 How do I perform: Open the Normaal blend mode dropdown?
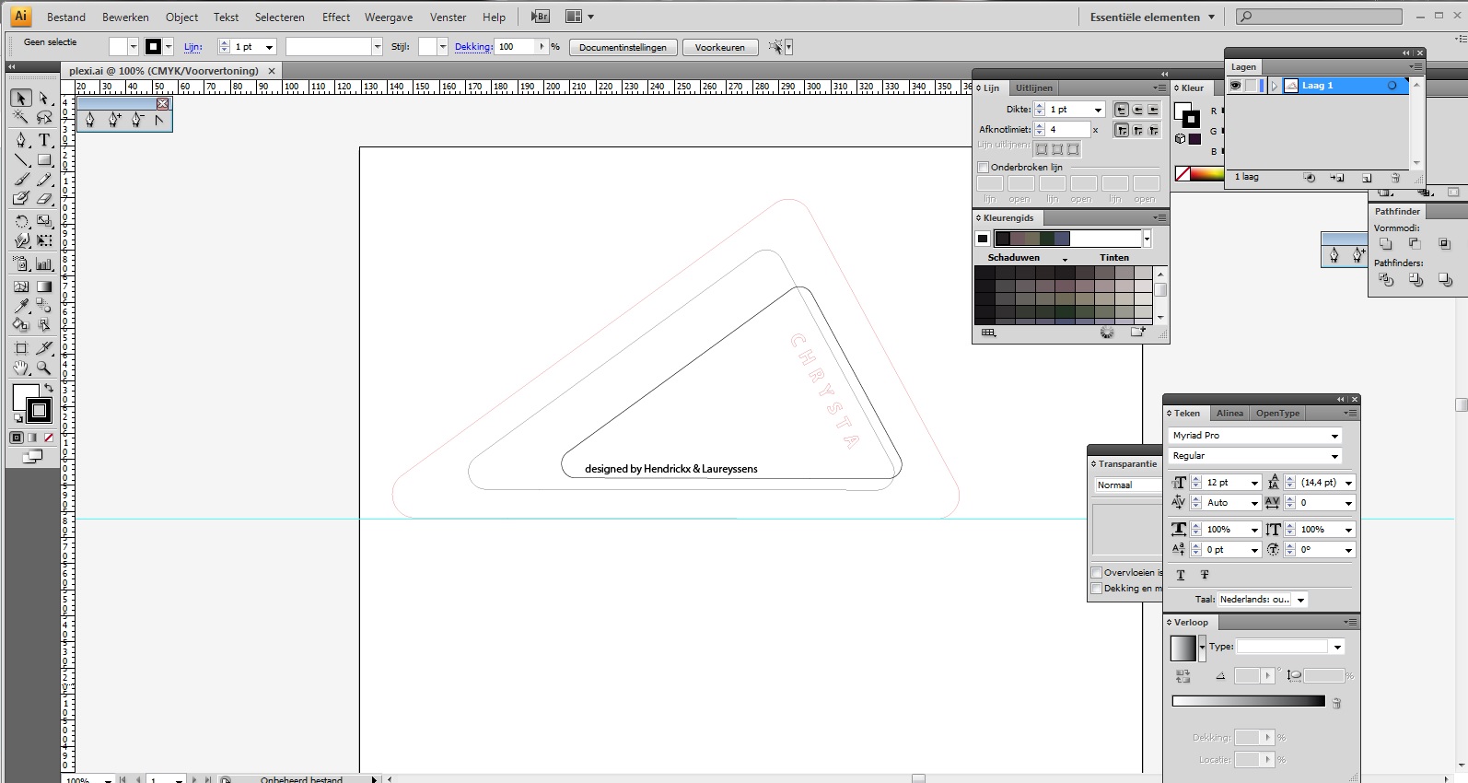1128,485
